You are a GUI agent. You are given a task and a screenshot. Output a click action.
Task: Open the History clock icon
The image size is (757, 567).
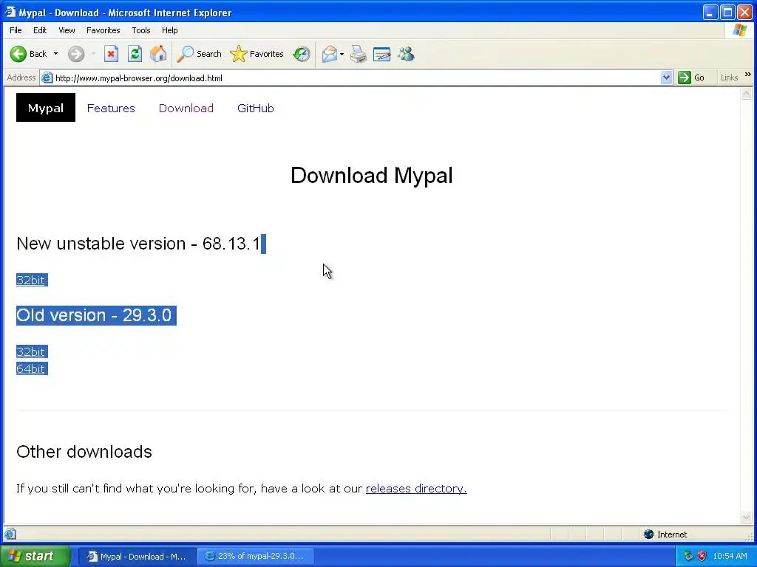[302, 54]
